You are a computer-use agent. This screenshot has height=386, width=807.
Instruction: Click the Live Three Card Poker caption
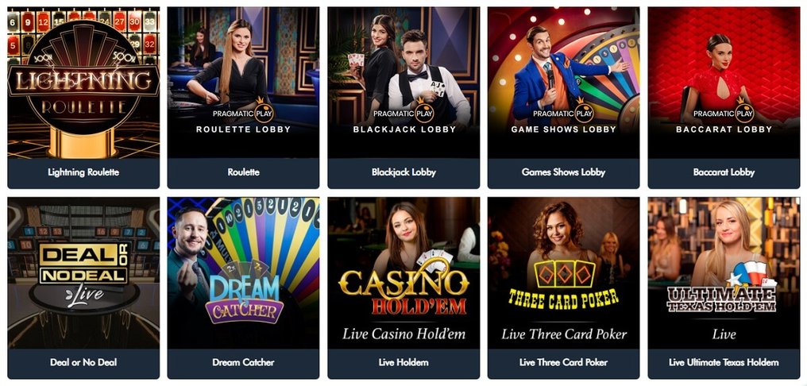(564, 362)
